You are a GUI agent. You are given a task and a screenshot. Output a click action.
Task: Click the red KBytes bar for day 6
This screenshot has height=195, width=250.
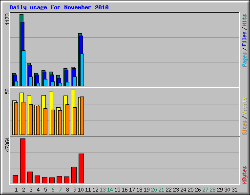click(52, 180)
